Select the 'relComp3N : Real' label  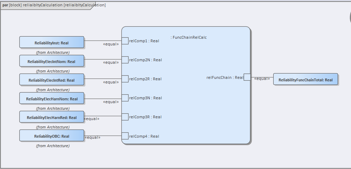click(x=145, y=98)
